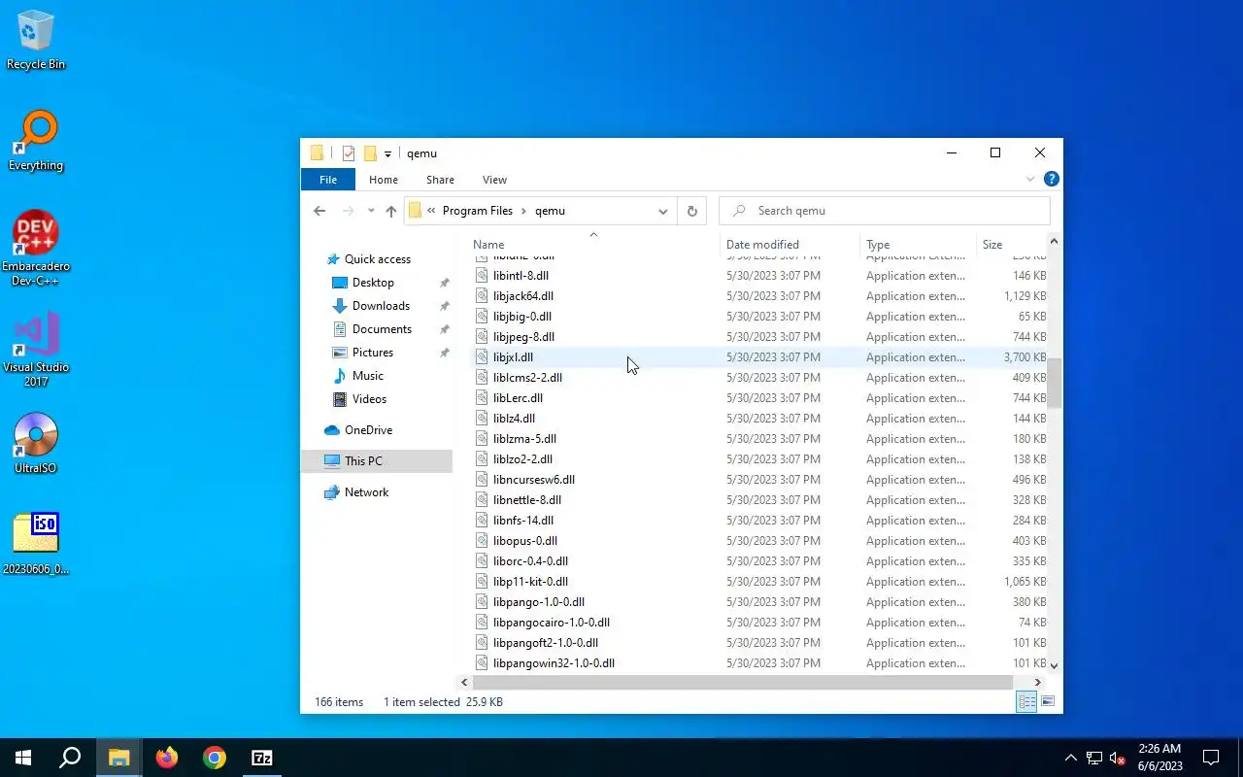Open Embarcadero Dev-C++ desktop shortcut
1243x777 pixels.
pos(36,249)
